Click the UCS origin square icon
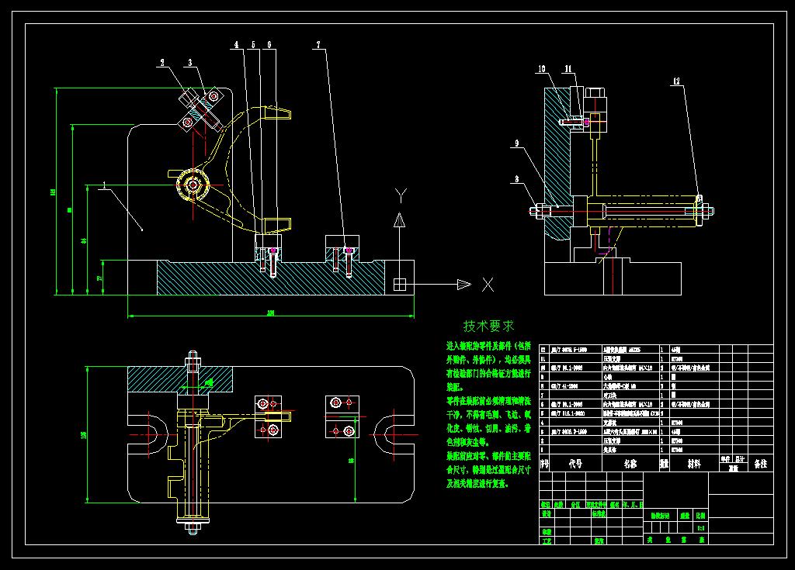The width and height of the screenshot is (795, 570). coord(400,285)
